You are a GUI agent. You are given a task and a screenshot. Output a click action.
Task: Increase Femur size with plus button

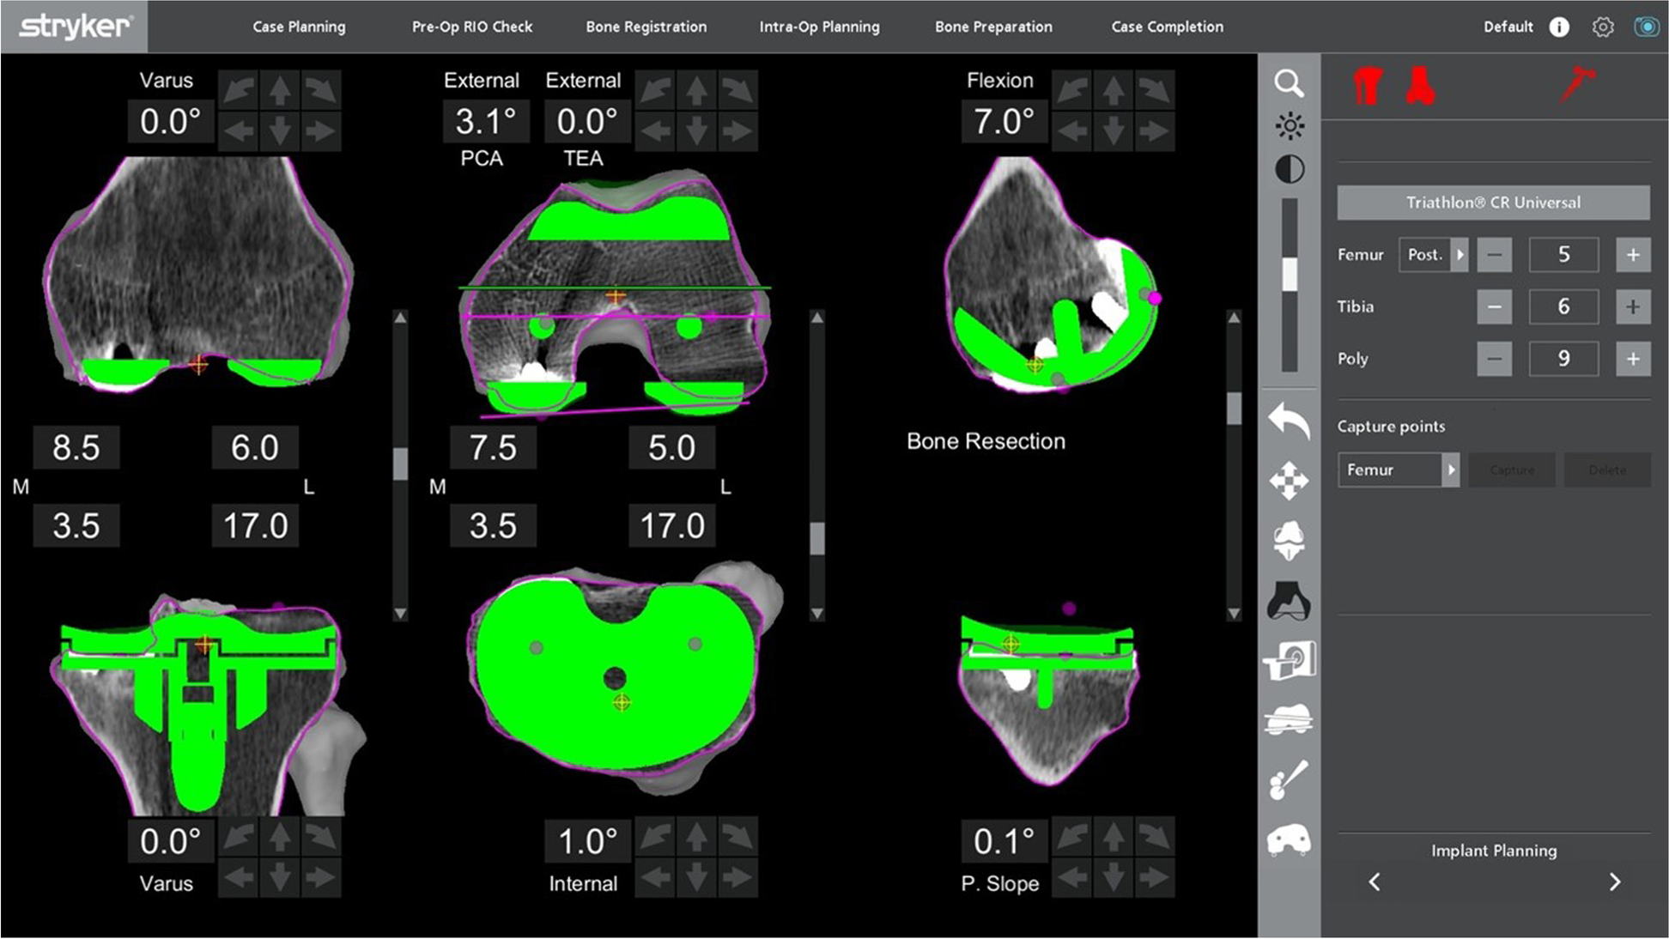click(x=1633, y=255)
